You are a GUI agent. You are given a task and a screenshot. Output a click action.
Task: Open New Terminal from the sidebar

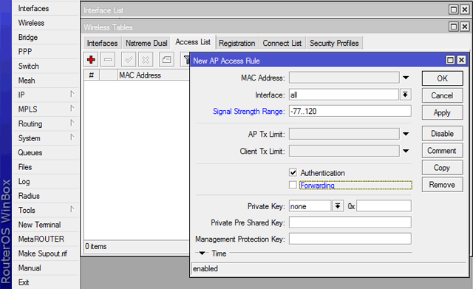[46, 225]
